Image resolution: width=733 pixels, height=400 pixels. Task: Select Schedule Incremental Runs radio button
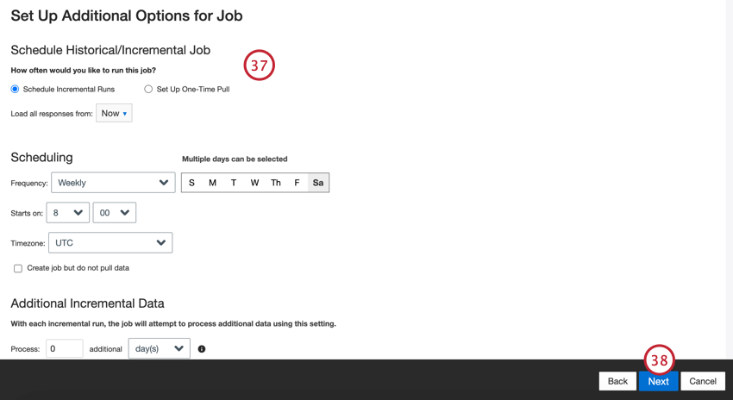(15, 89)
